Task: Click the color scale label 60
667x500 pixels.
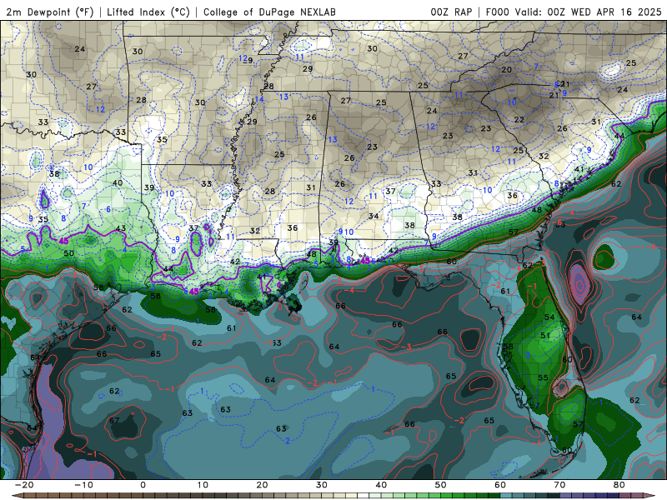Action: 500,485
